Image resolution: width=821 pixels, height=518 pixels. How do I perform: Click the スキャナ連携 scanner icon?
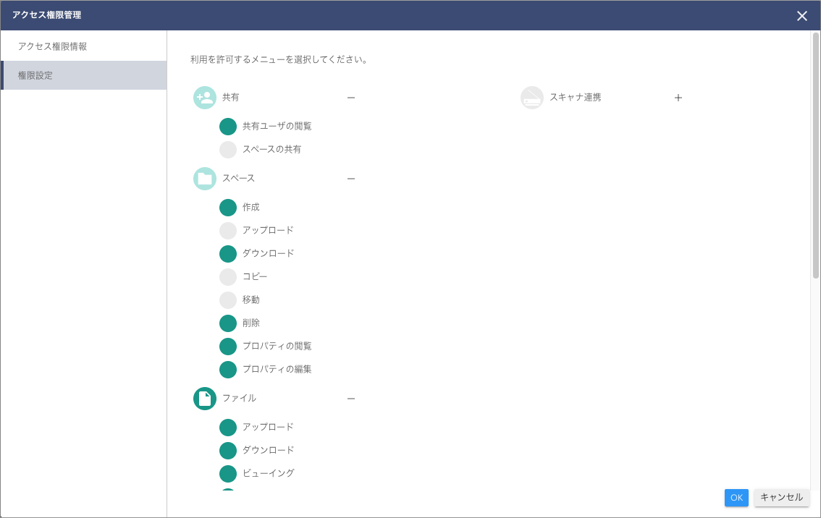coord(531,97)
